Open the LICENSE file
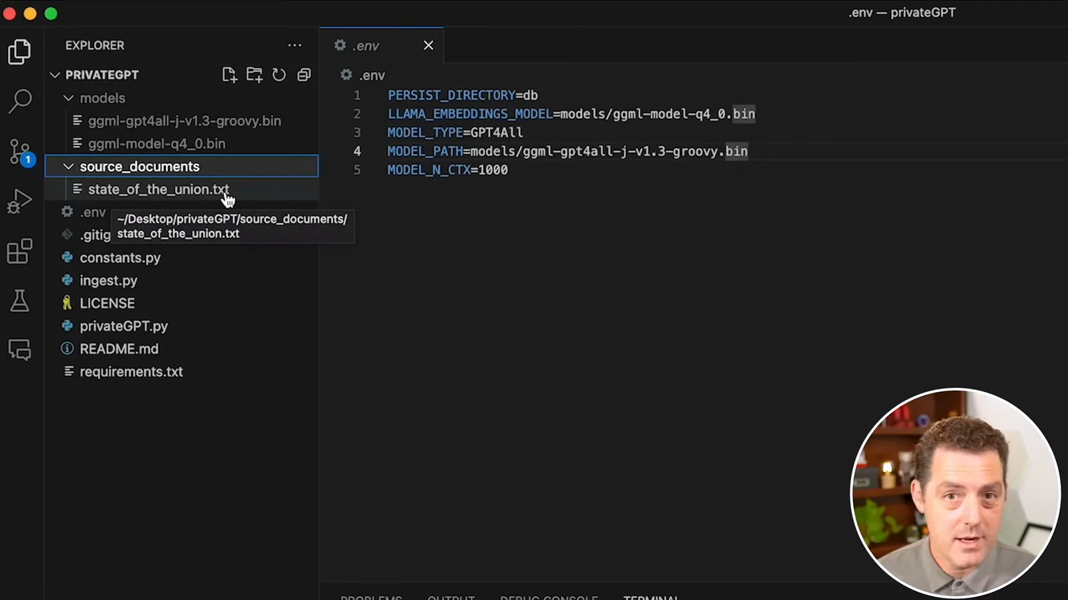The height and width of the screenshot is (600, 1068). 107,303
